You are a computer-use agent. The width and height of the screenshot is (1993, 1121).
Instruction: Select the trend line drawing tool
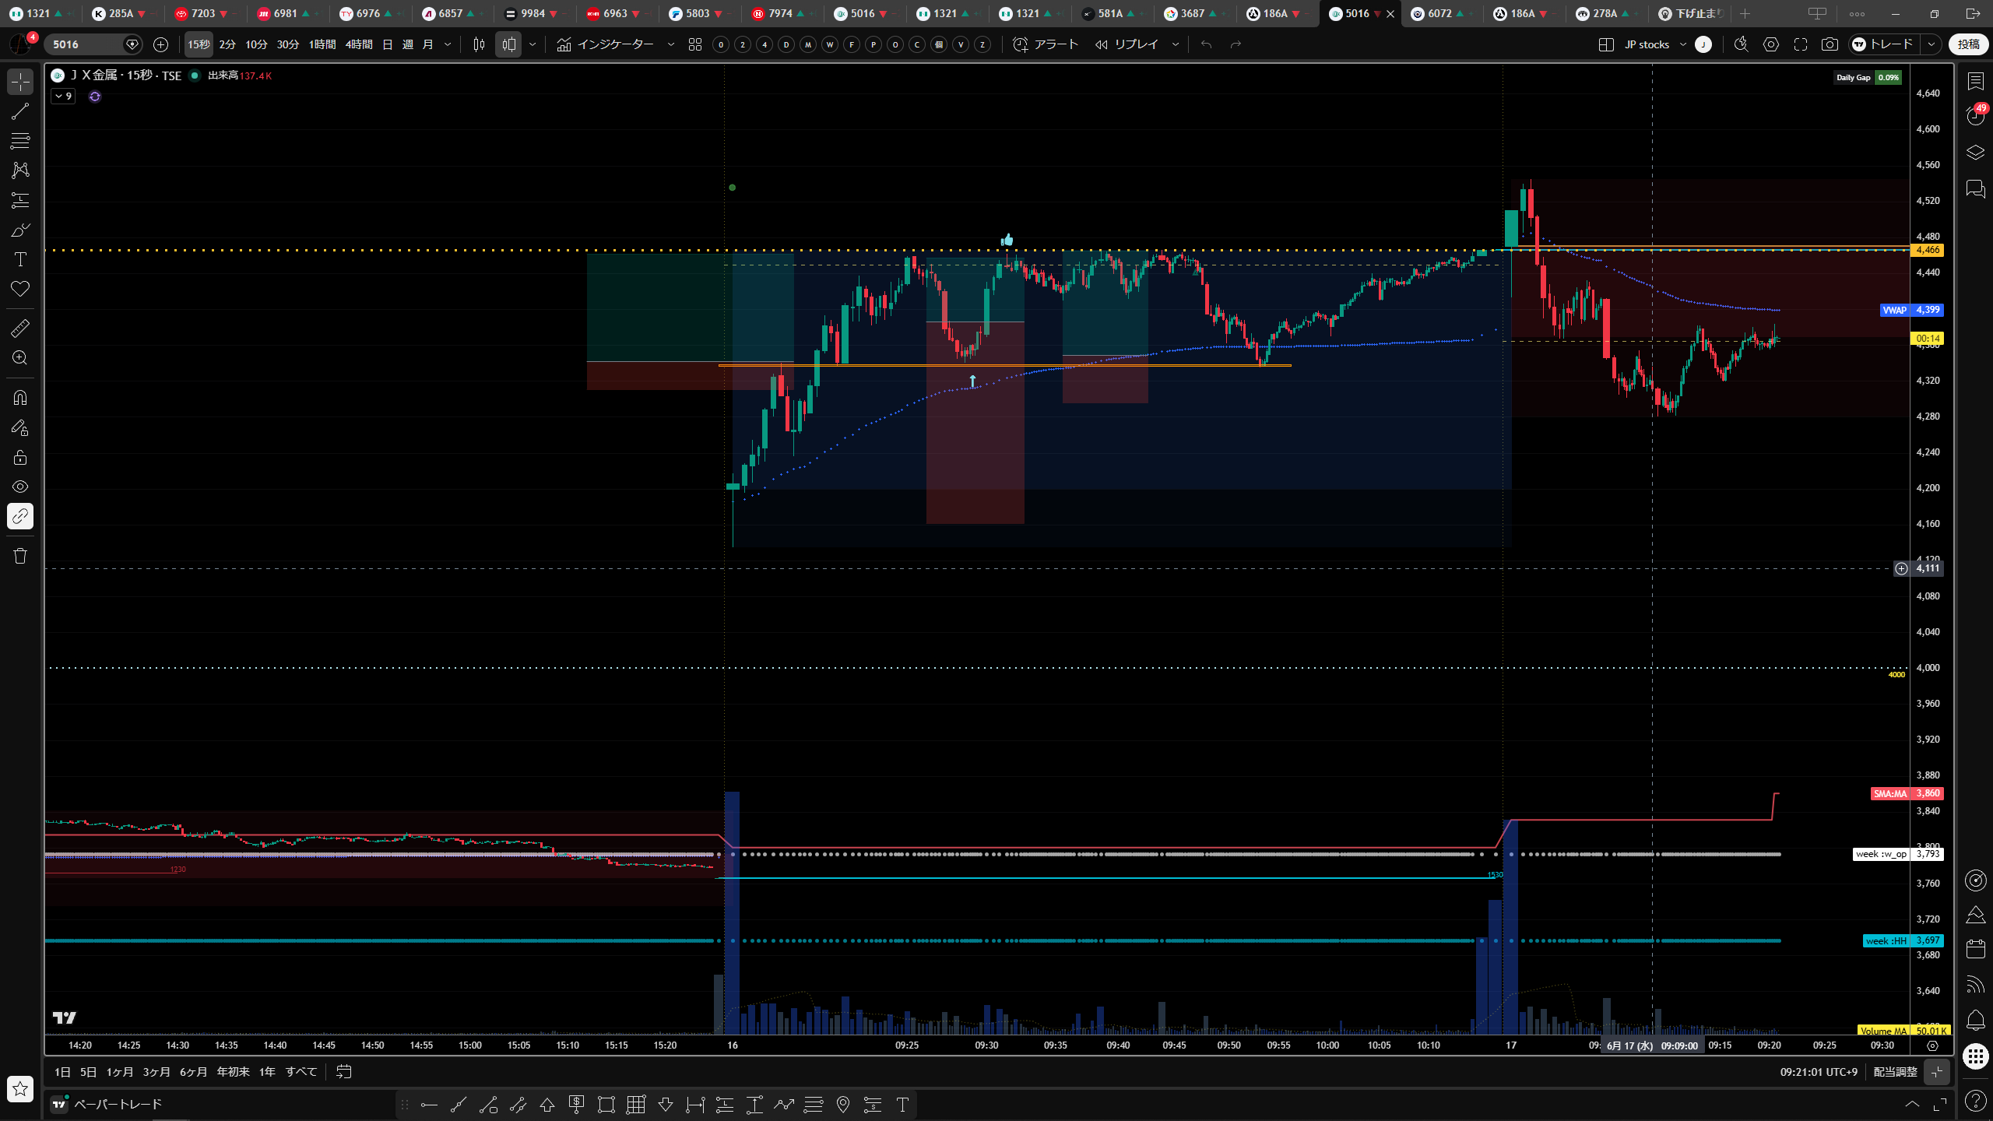click(20, 111)
